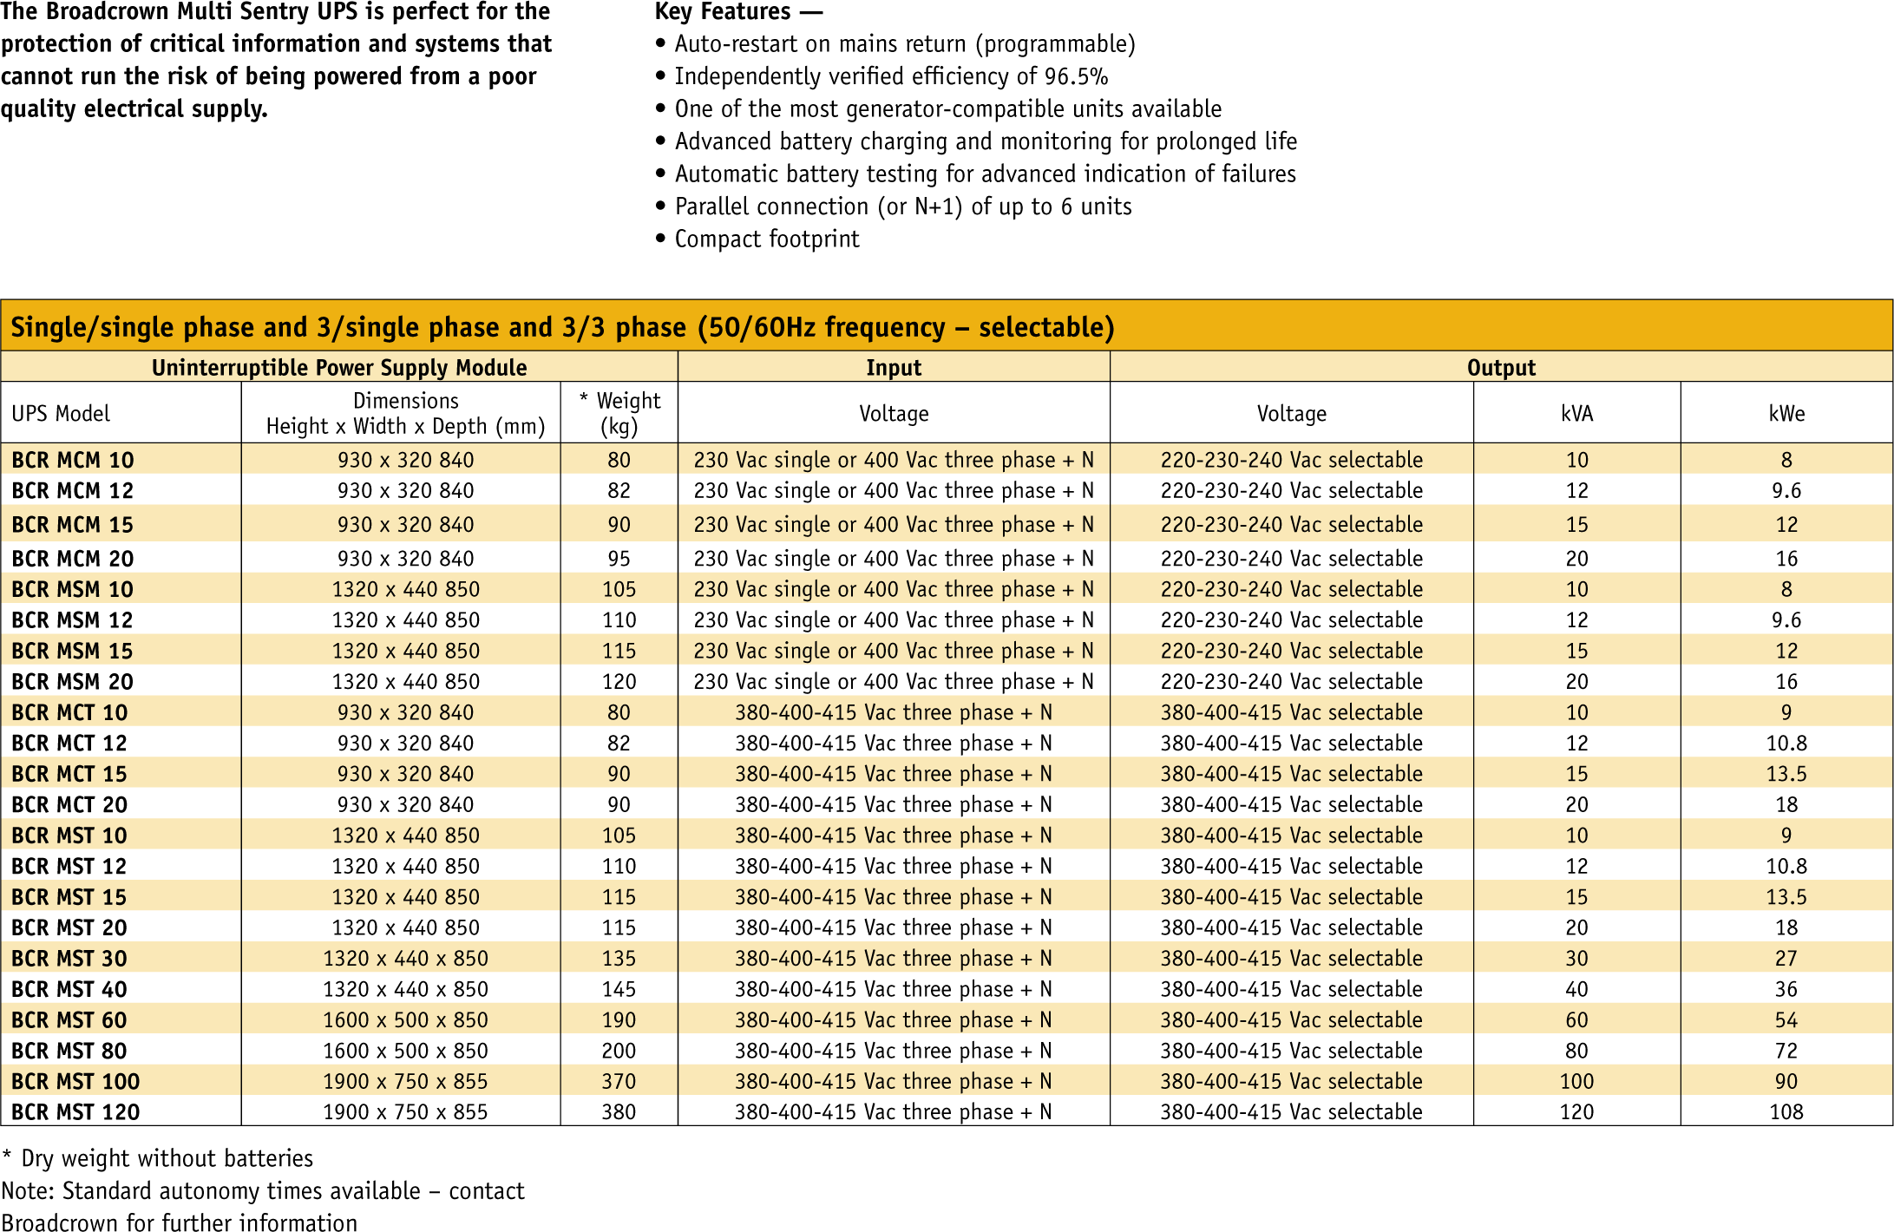Select the weight value 145 for MST 40
Viewport: 1894px width, 1232px height.
619,990
